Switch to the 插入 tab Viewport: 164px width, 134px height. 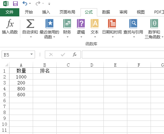(x=46, y=12)
